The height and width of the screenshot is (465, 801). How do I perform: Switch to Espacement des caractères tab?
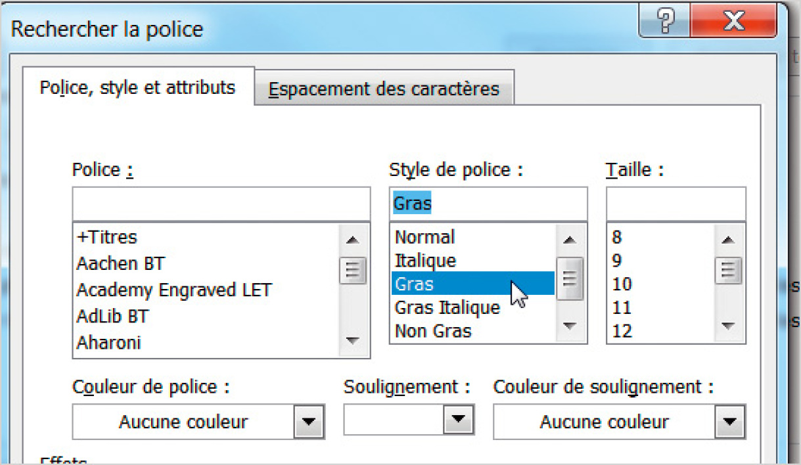coord(384,89)
